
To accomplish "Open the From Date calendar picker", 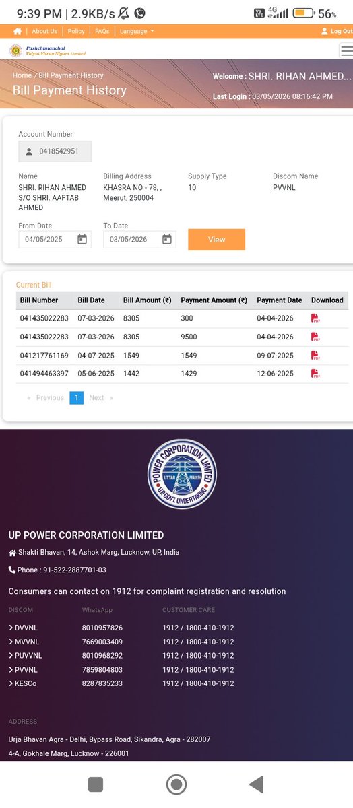I will pyautogui.click(x=82, y=240).
